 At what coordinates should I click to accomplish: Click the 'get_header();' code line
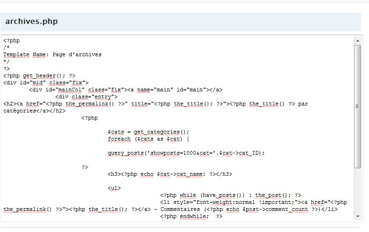point(39,76)
